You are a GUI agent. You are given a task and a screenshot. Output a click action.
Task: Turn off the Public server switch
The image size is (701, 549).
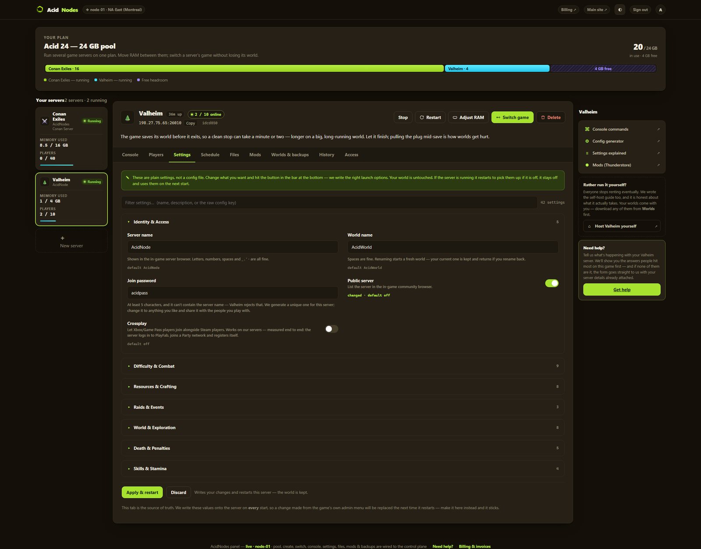552,283
